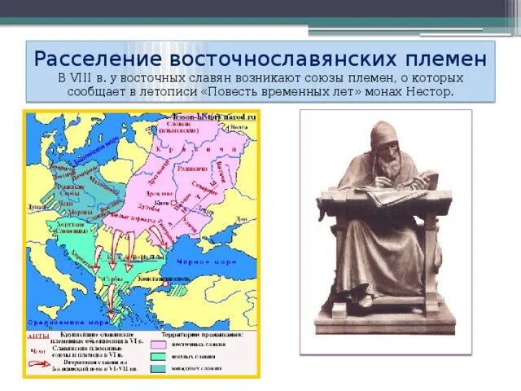Click the legend text "Крупнейшие славянские племенные объединения"
The height and width of the screenshot is (391, 521).
(96, 337)
